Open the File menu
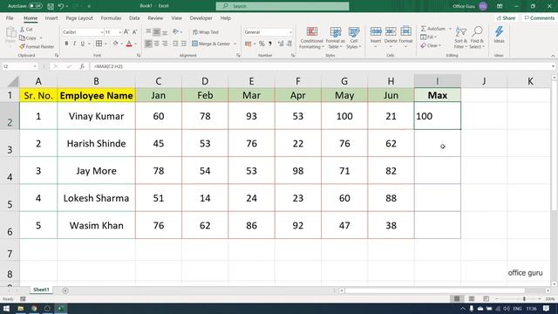 click(x=10, y=17)
